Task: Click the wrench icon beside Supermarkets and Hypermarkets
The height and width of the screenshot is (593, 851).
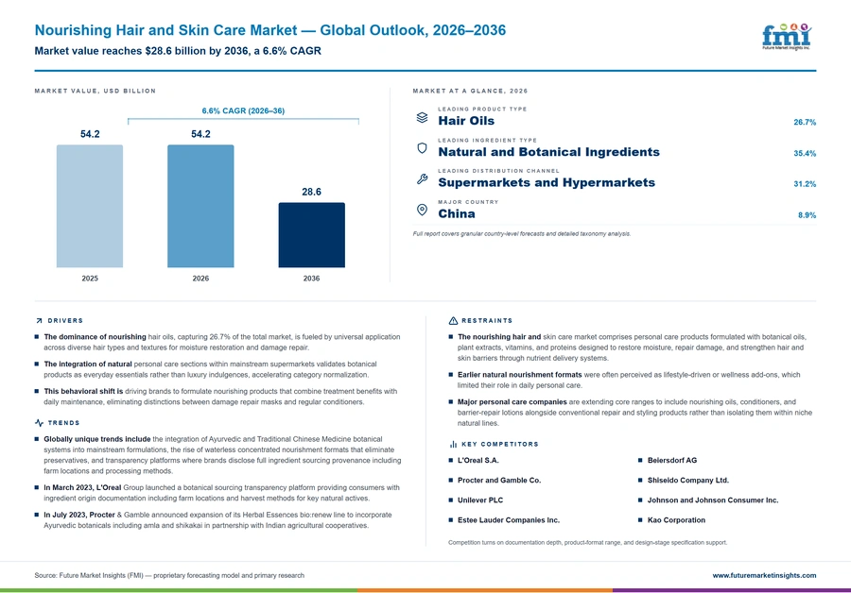Action: point(422,178)
